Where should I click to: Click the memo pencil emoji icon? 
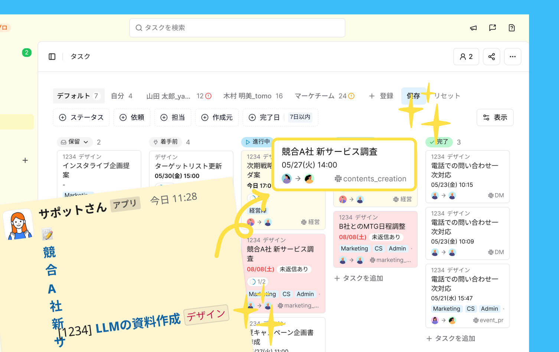click(47, 234)
